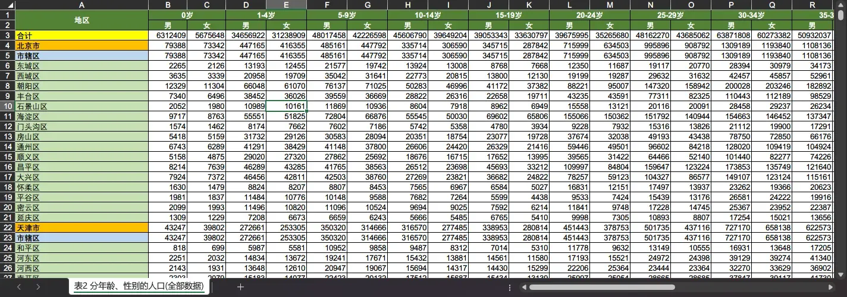Viewport: 847px width, 297px height.
Task: Click the selected cell containing 10161
Action: 287,106
